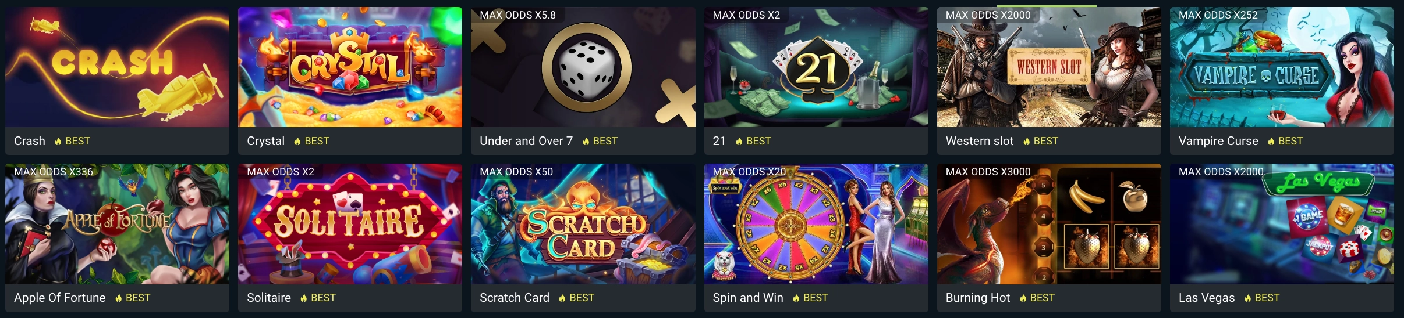Screen dimensions: 1404x318
Task: Click the flame icon beside Crystal label
Action: tap(297, 142)
